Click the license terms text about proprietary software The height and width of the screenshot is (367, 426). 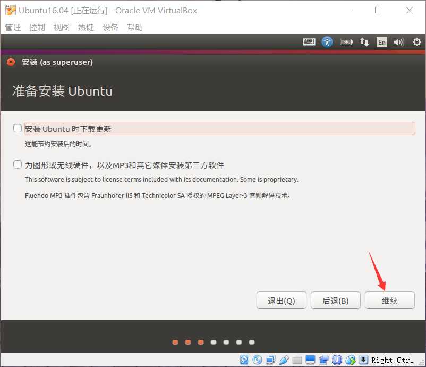tap(161, 180)
